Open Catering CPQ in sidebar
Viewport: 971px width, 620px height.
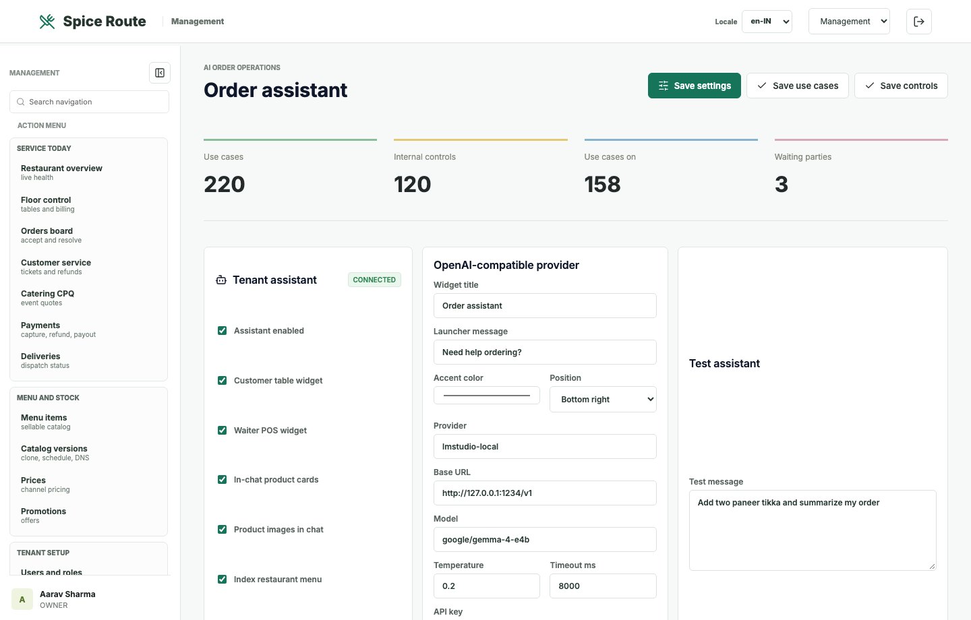(88, 298)
